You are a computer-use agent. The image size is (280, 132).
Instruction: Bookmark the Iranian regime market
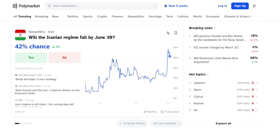click(176, 33)
